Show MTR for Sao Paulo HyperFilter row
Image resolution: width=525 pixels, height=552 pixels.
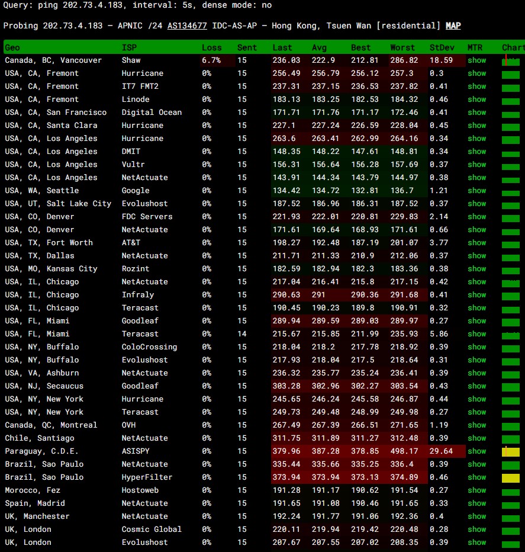(x=477, y=477)
